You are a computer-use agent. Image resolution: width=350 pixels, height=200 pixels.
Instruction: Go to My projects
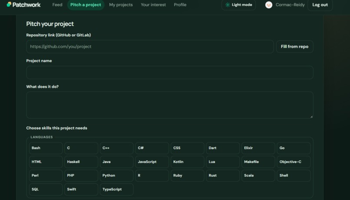[x=121, y=5]
